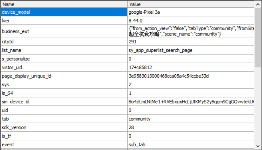The image size is (262, 150).
Task: Select value google-Pixel 3a
Action: [191, 12]
